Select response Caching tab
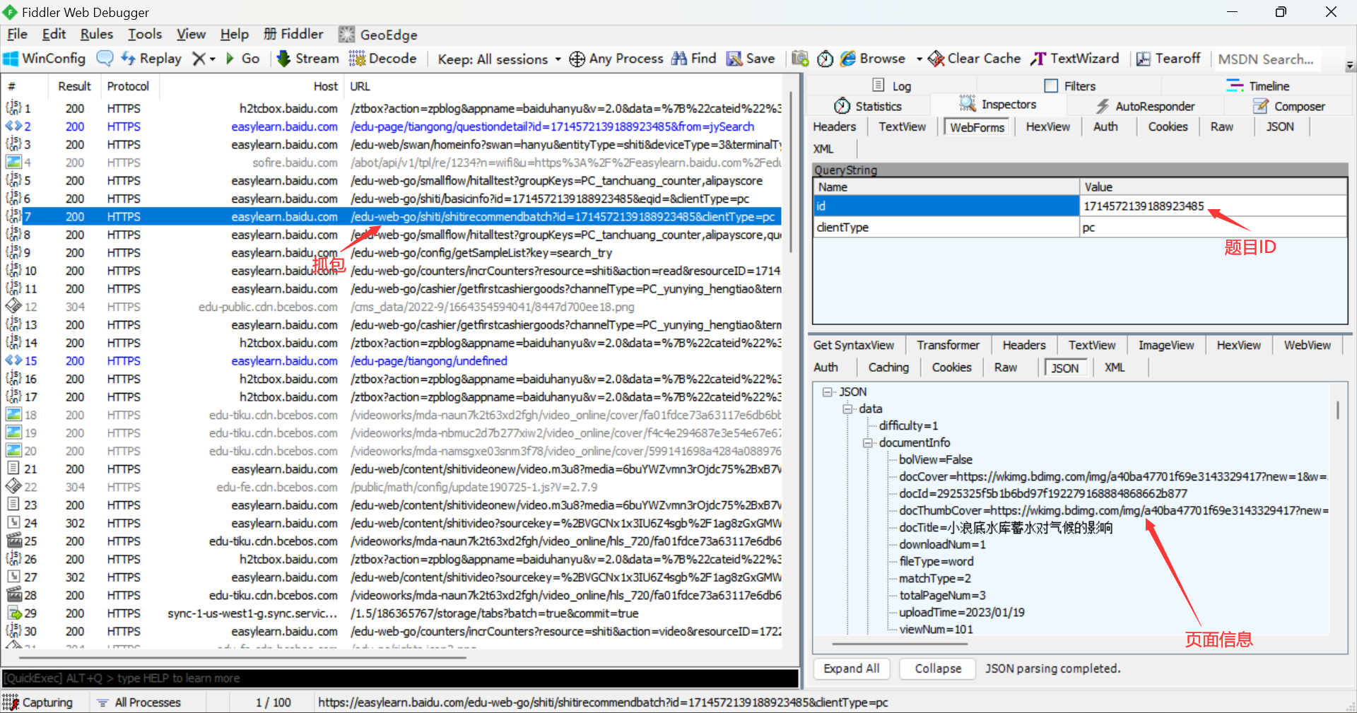 click(888, 367)
